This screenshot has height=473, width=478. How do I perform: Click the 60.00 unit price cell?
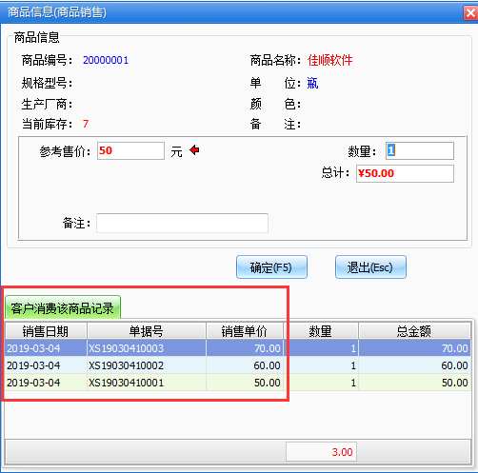click(x=245, y=365)
